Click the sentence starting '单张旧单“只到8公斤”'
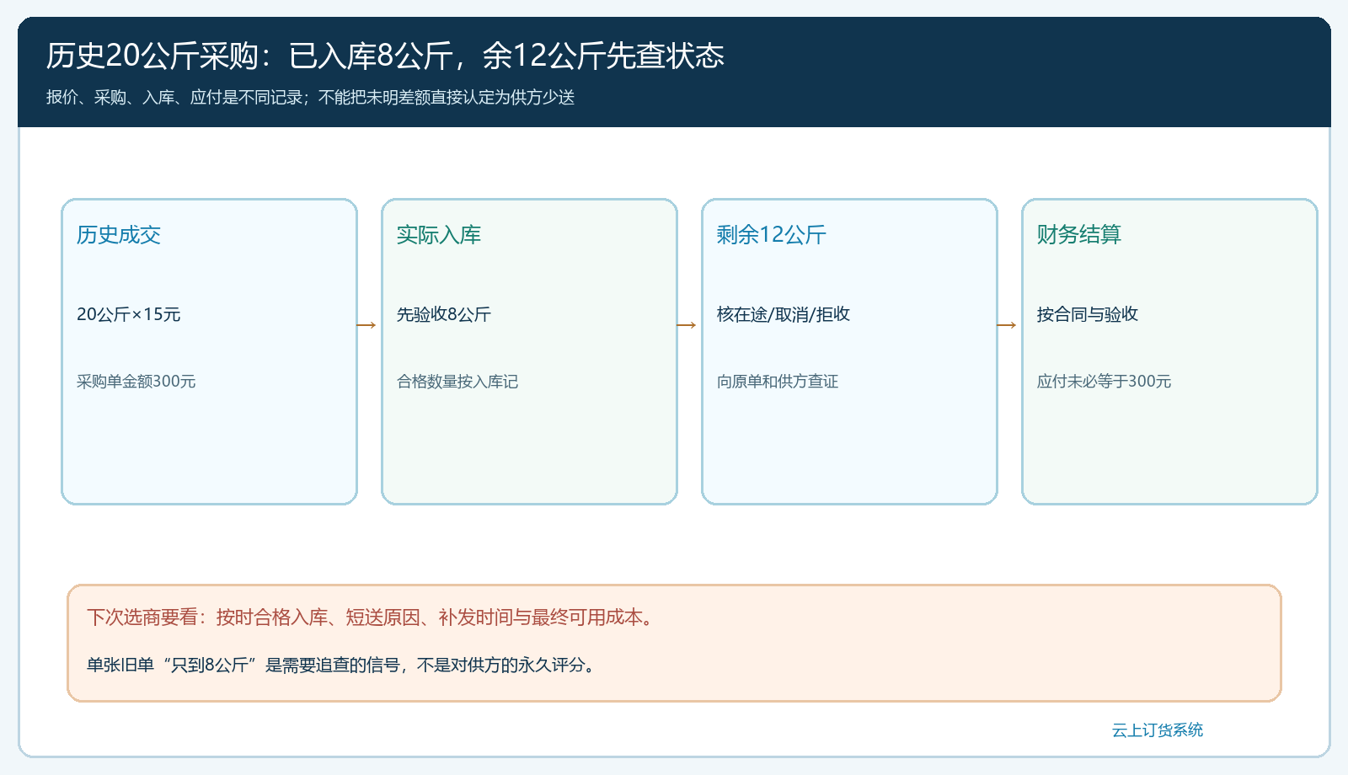 (x=343, y=665)
